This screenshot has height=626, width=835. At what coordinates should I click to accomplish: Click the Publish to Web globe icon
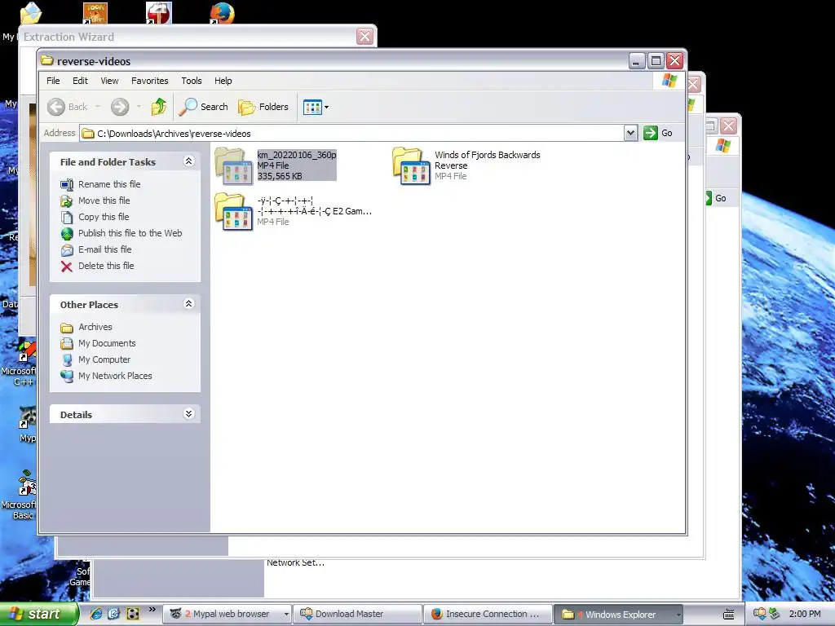[67, 234]
